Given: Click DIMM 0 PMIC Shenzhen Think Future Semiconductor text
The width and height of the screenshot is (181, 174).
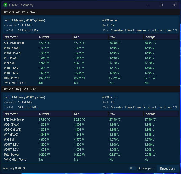Looking at the screenshot, I should (x=144, y=30).
